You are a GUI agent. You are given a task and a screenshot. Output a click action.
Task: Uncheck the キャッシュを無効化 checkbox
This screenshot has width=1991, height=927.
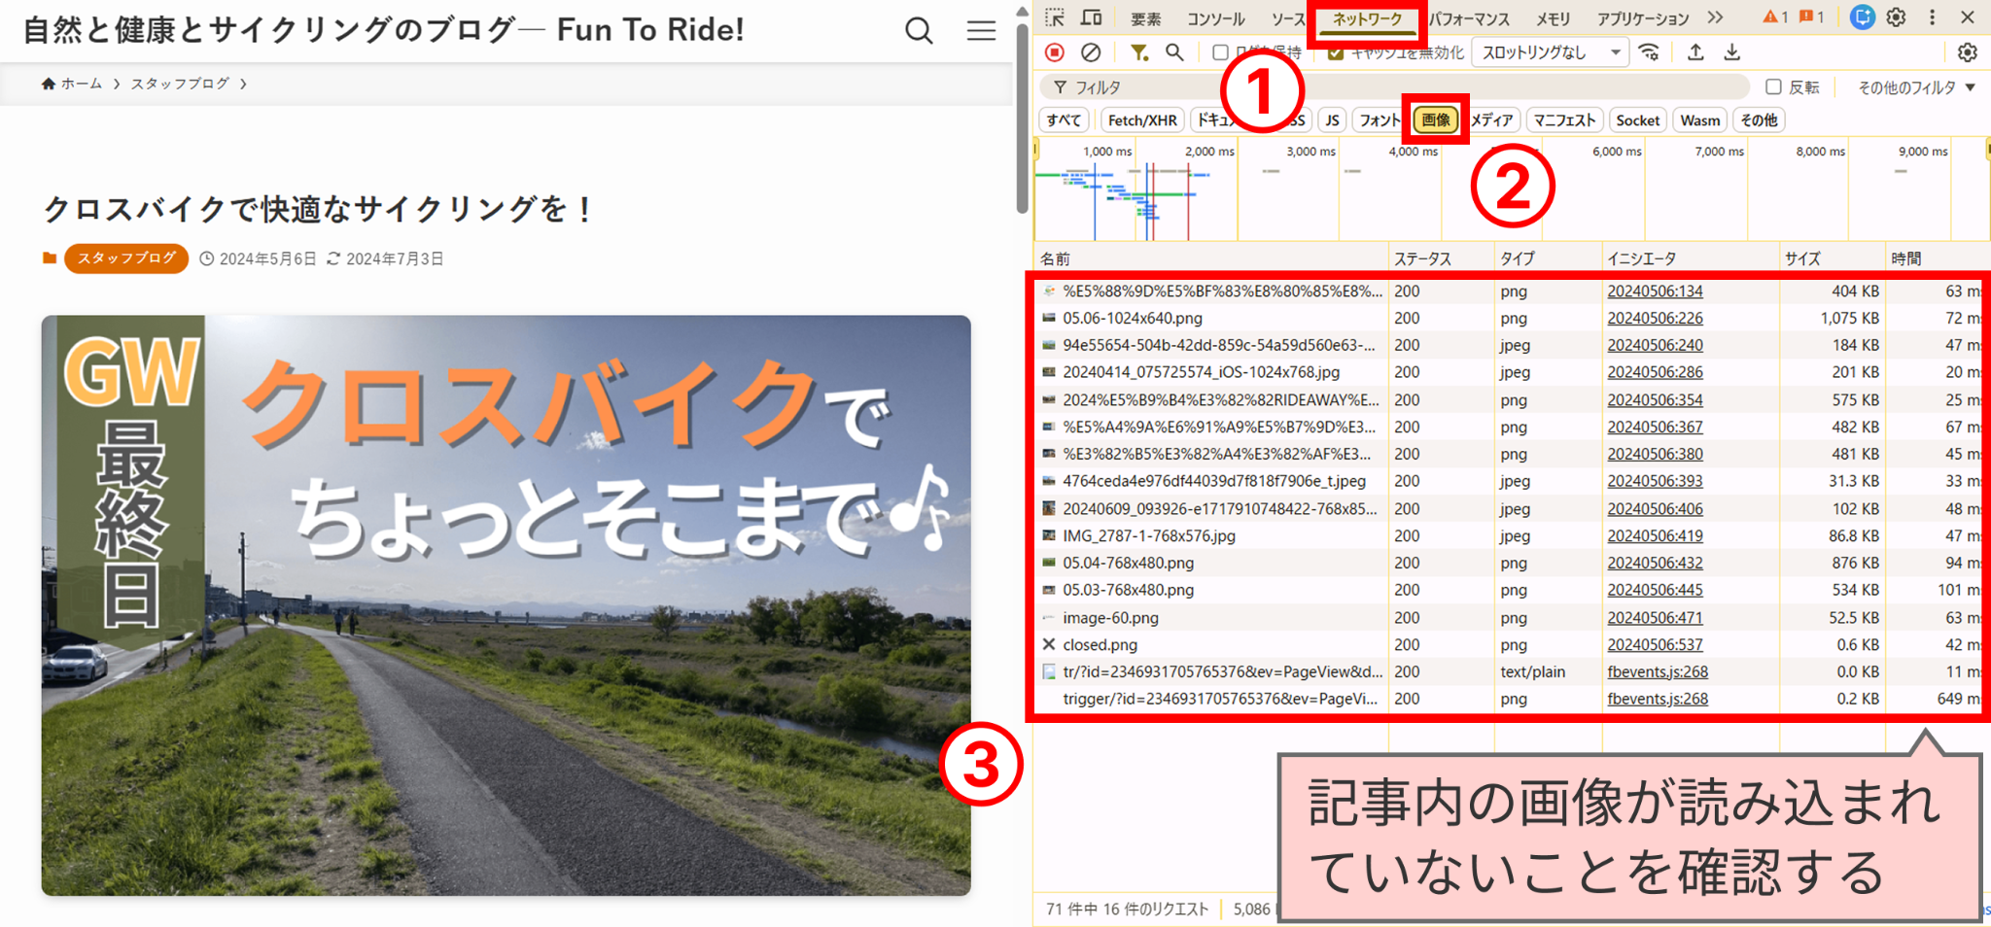(1334, 52)
